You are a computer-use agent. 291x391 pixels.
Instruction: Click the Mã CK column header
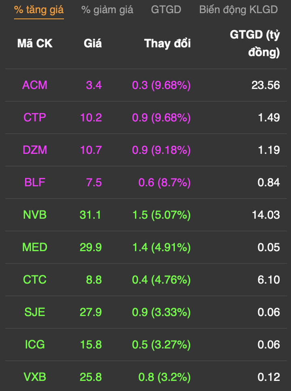pyautogui.click(x=35, y=44)
